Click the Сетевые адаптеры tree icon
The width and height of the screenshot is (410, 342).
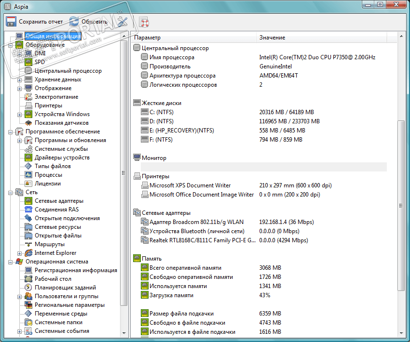[x=28, y=201]
